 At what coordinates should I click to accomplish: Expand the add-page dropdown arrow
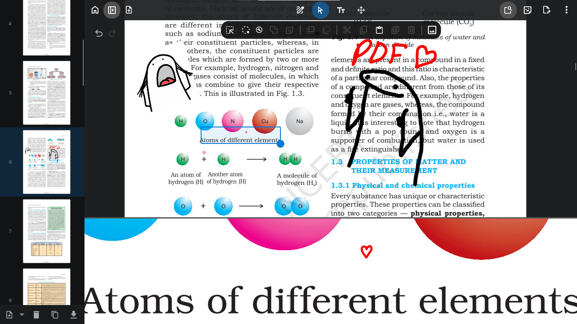pyautogui.click(x=22, y=315)
